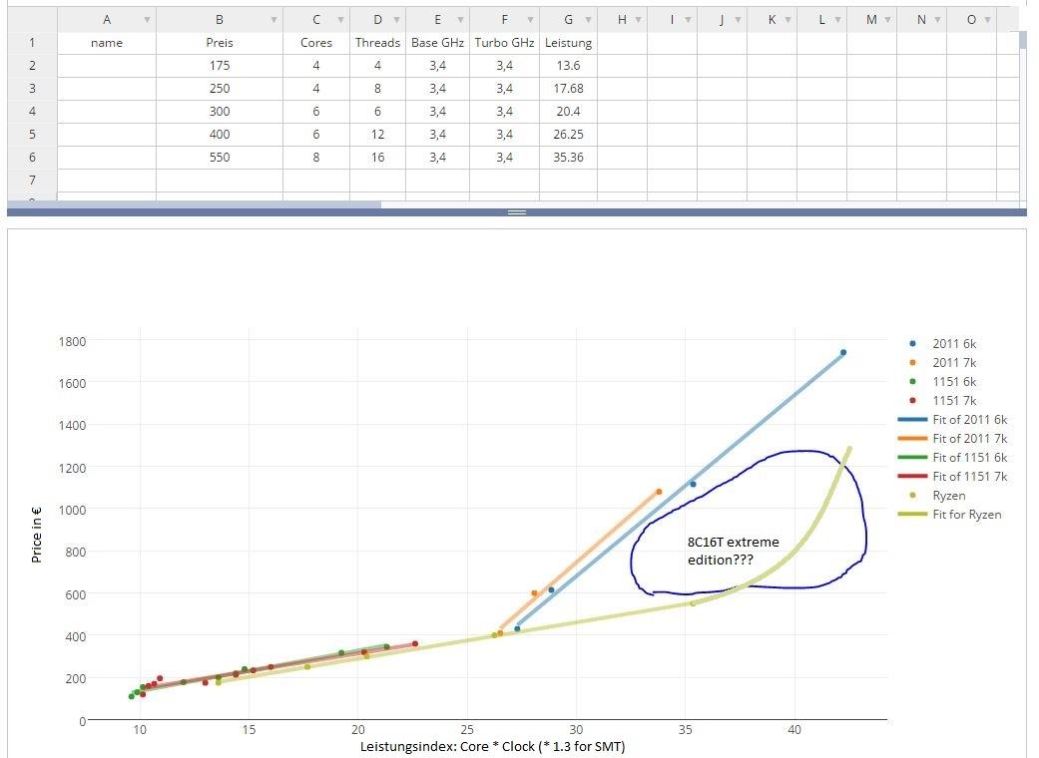The height and width of the screenshot is (758, 1039).
Task: Click the y-axis title 'Price in €'
Action: click(x=37, y=535)
